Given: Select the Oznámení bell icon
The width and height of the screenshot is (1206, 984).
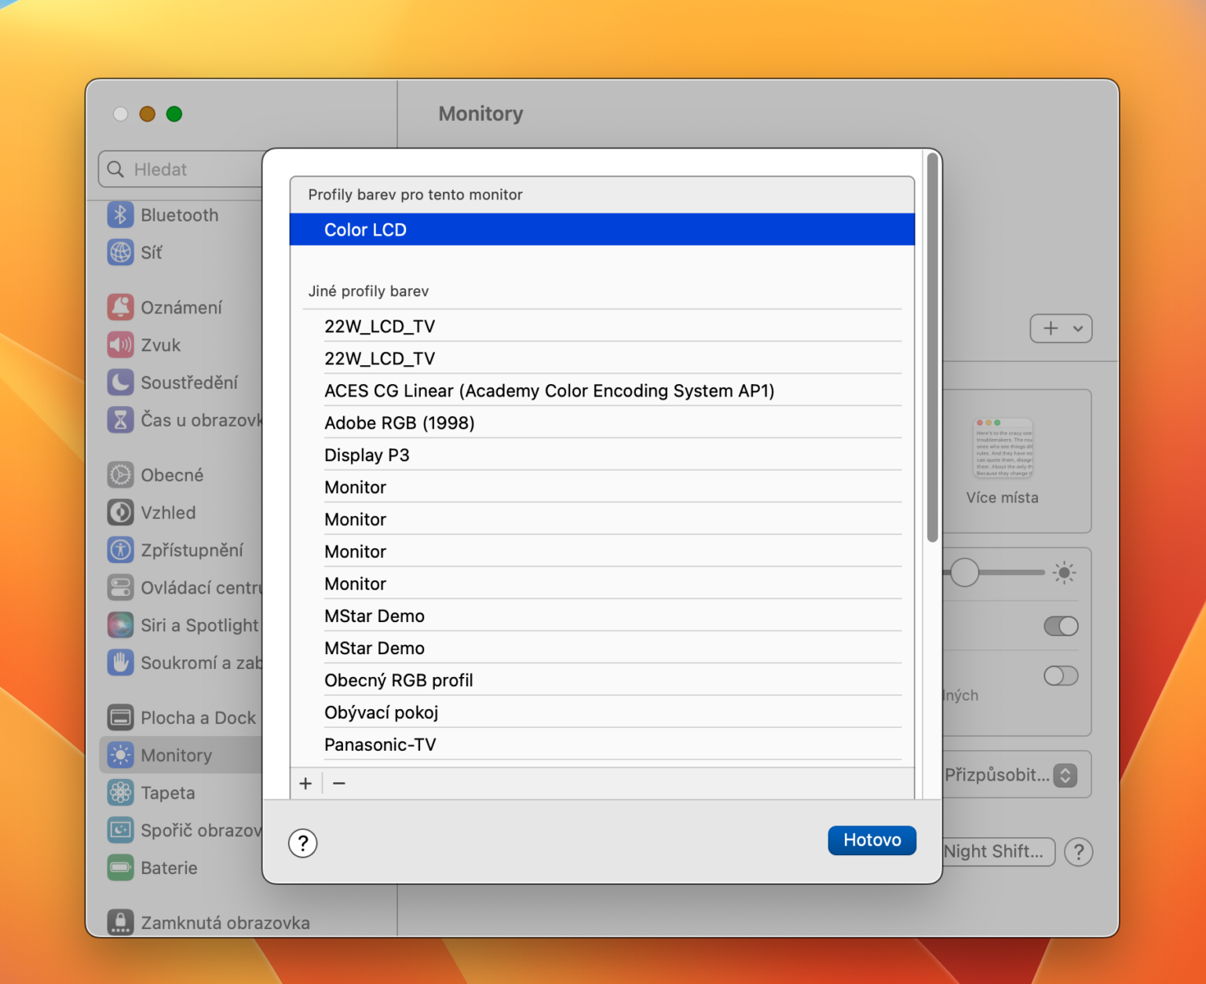Looking at the screenshot, I should (120, 307).
